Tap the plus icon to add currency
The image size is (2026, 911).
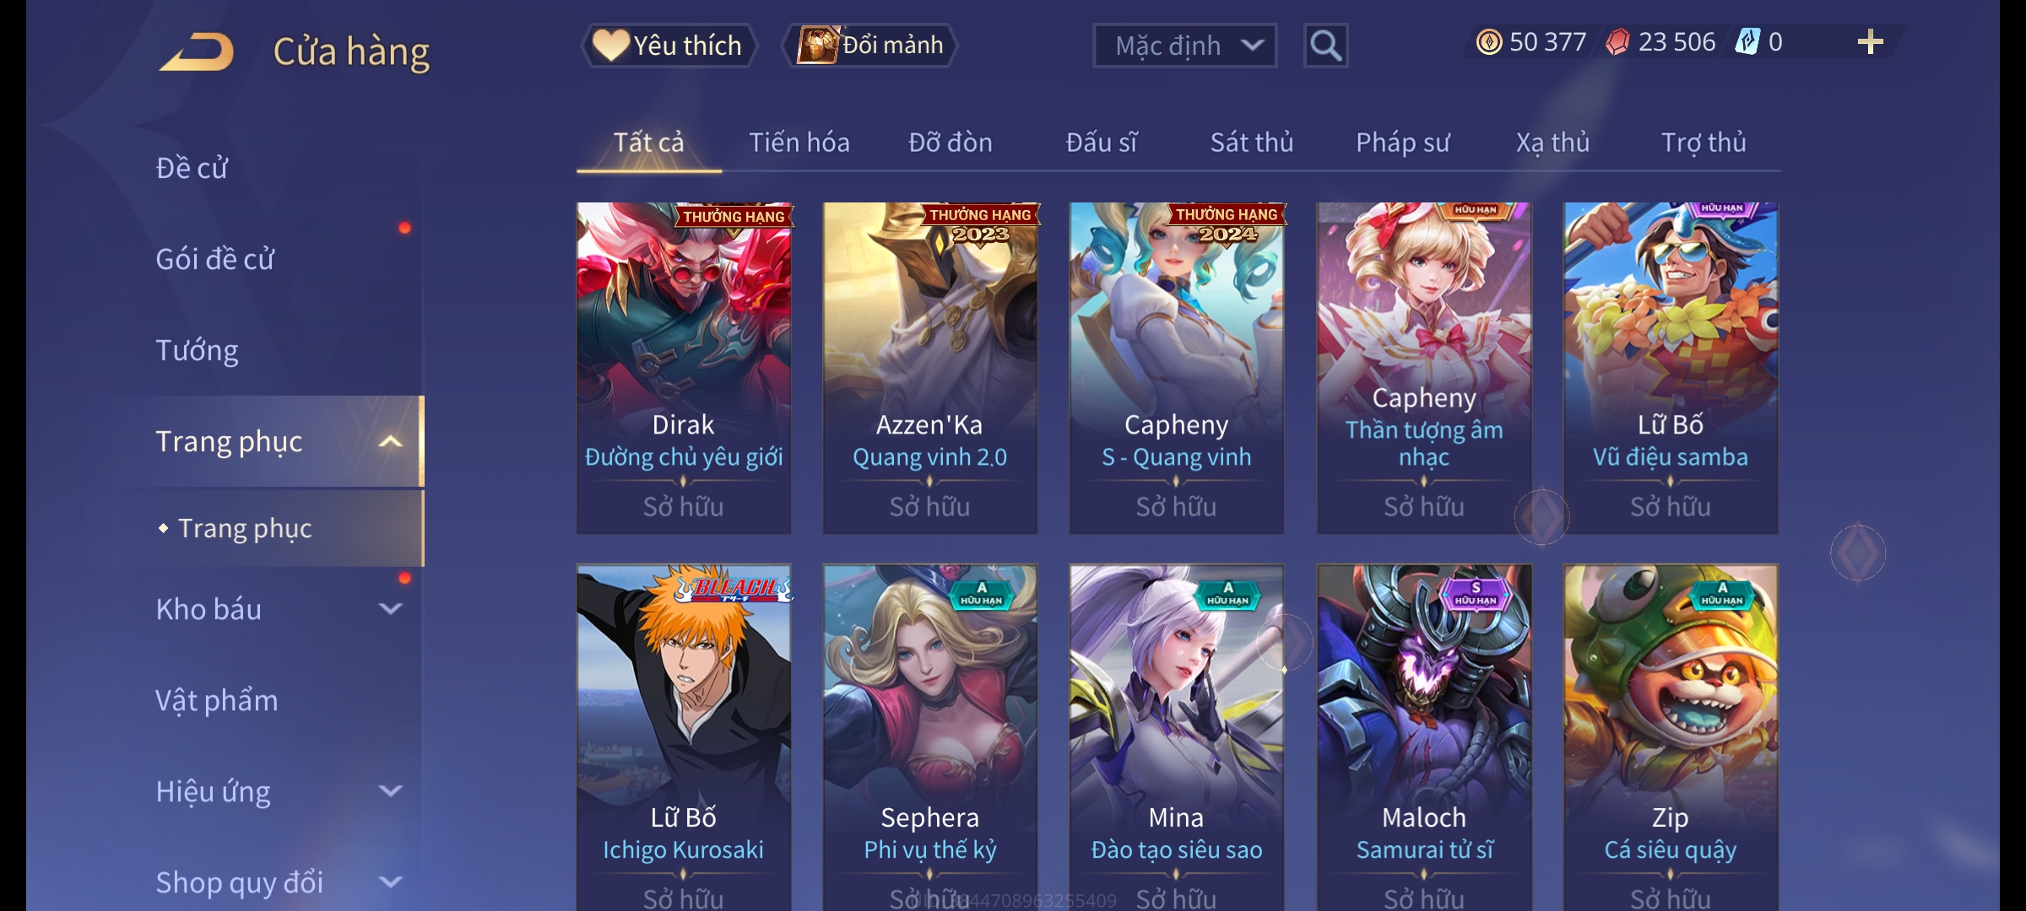pos(1870,42)
